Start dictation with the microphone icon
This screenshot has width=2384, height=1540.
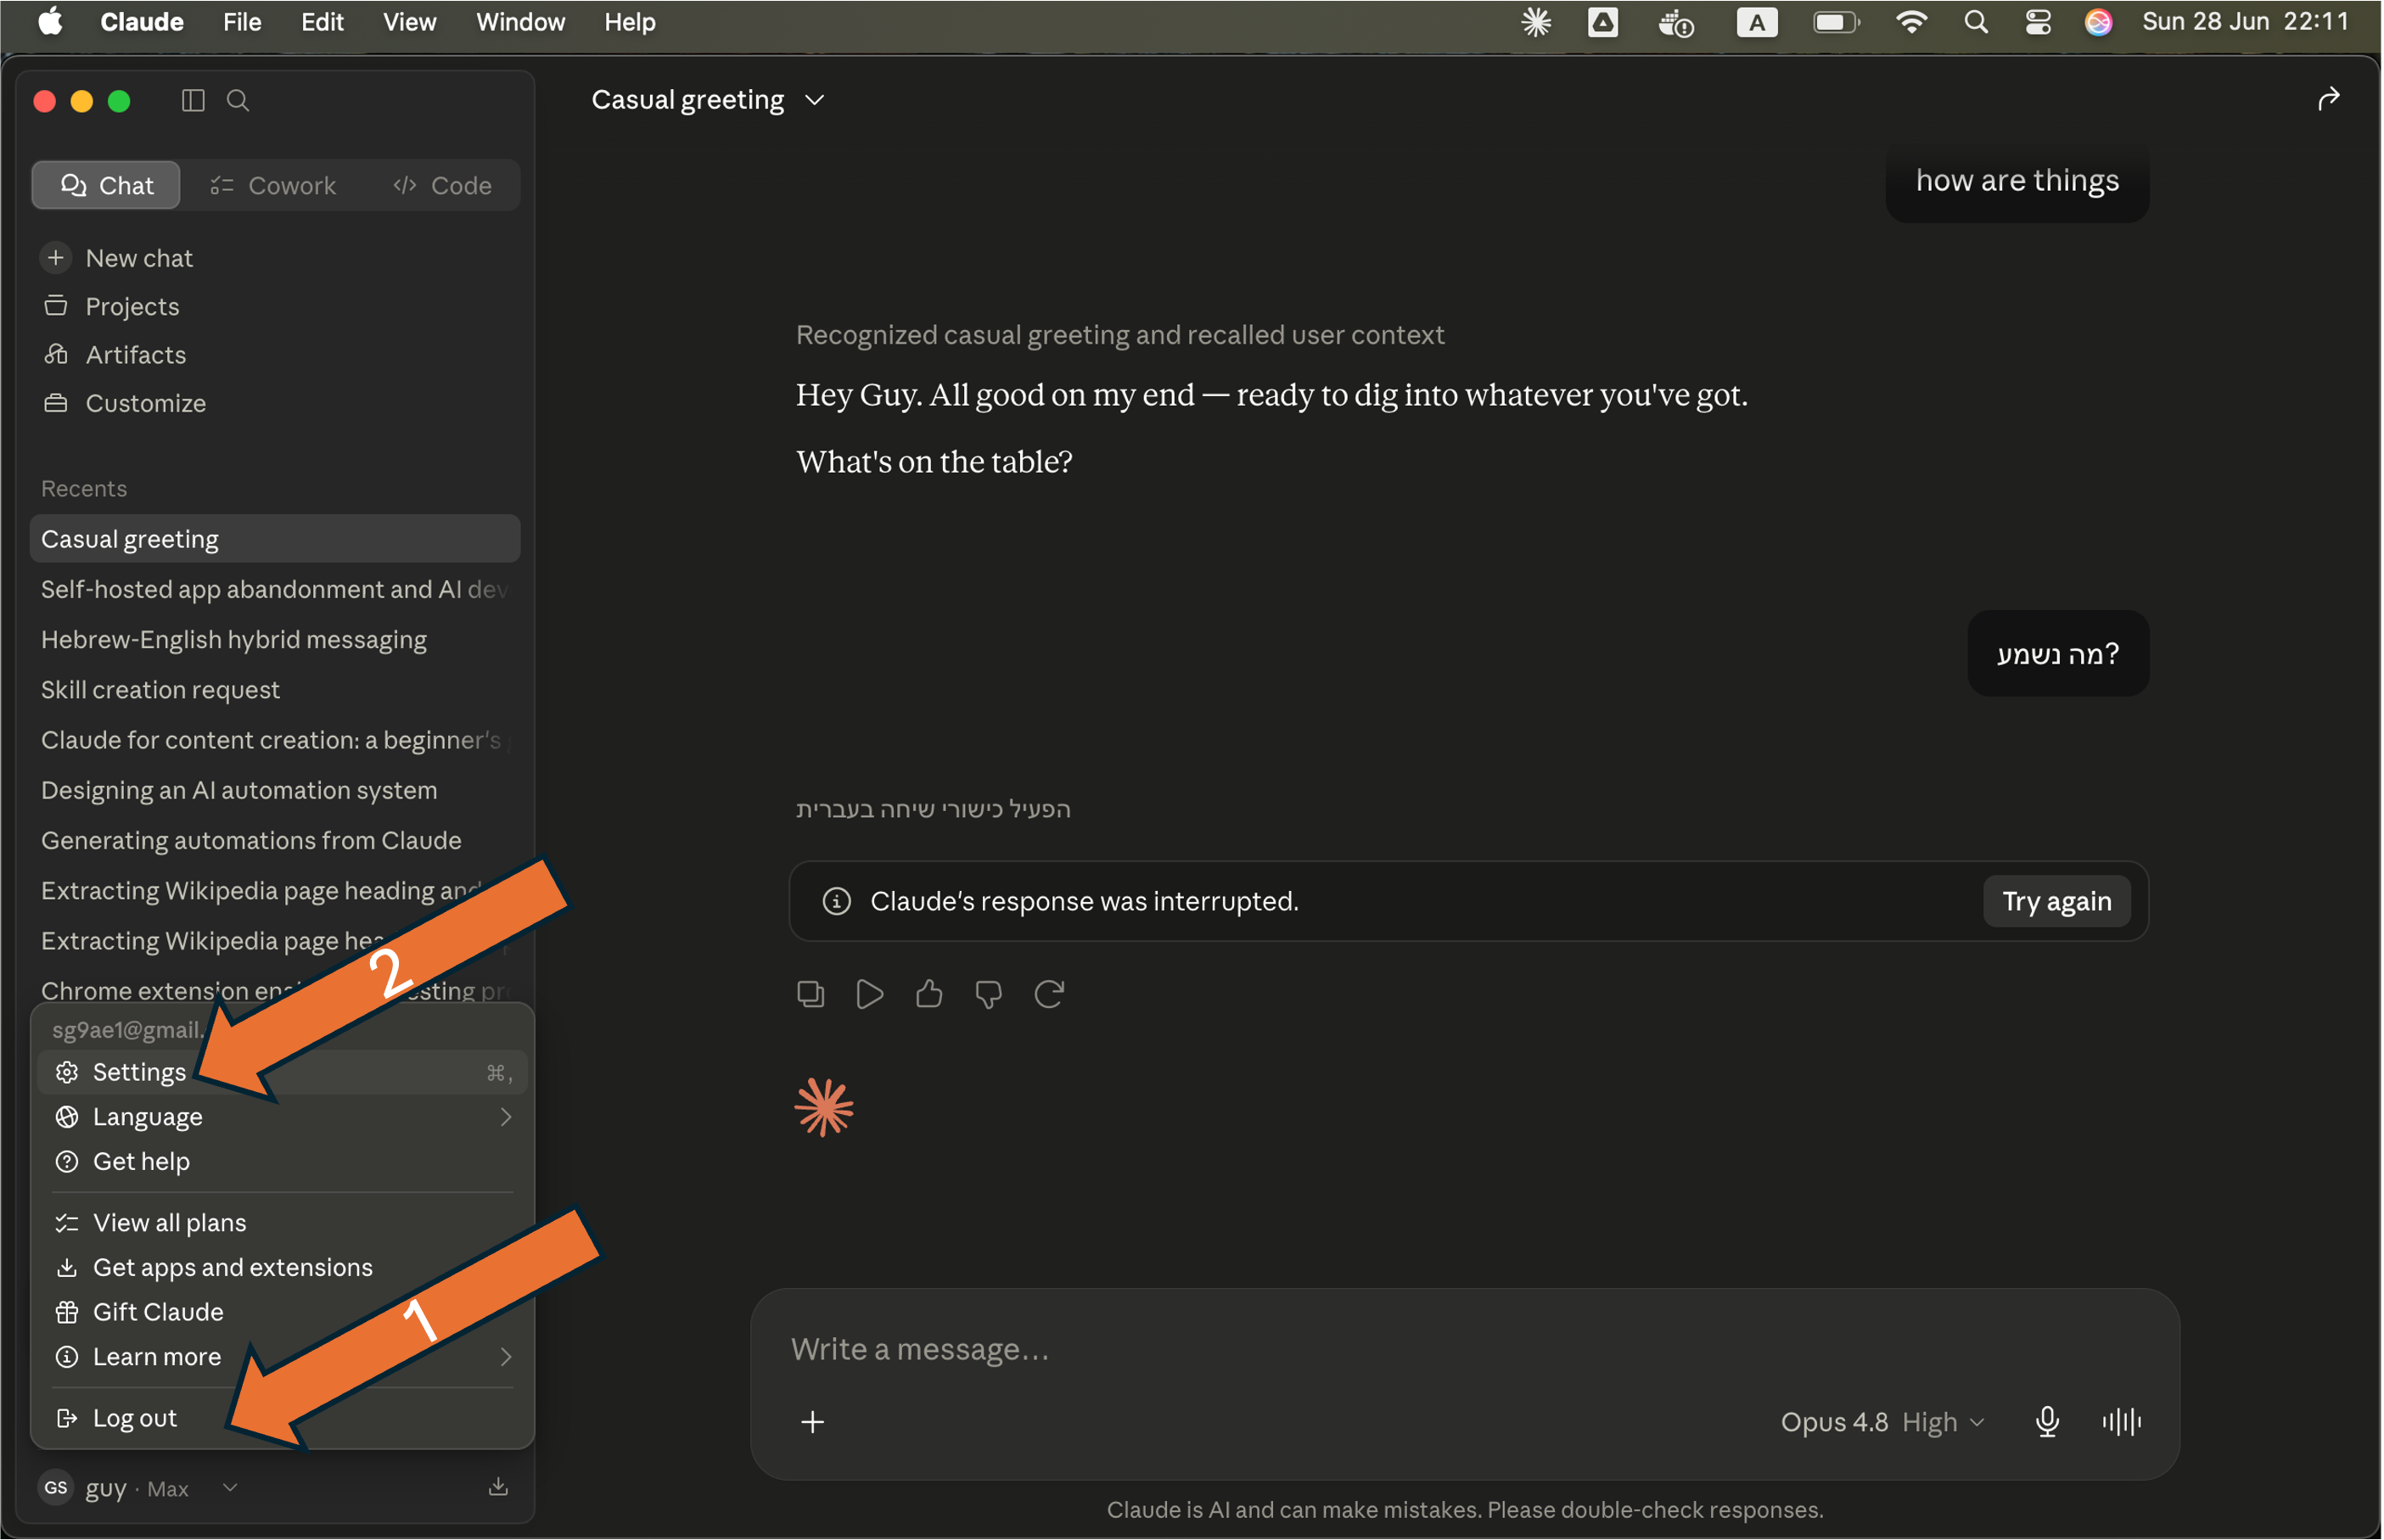(x=2047, y=1422)
